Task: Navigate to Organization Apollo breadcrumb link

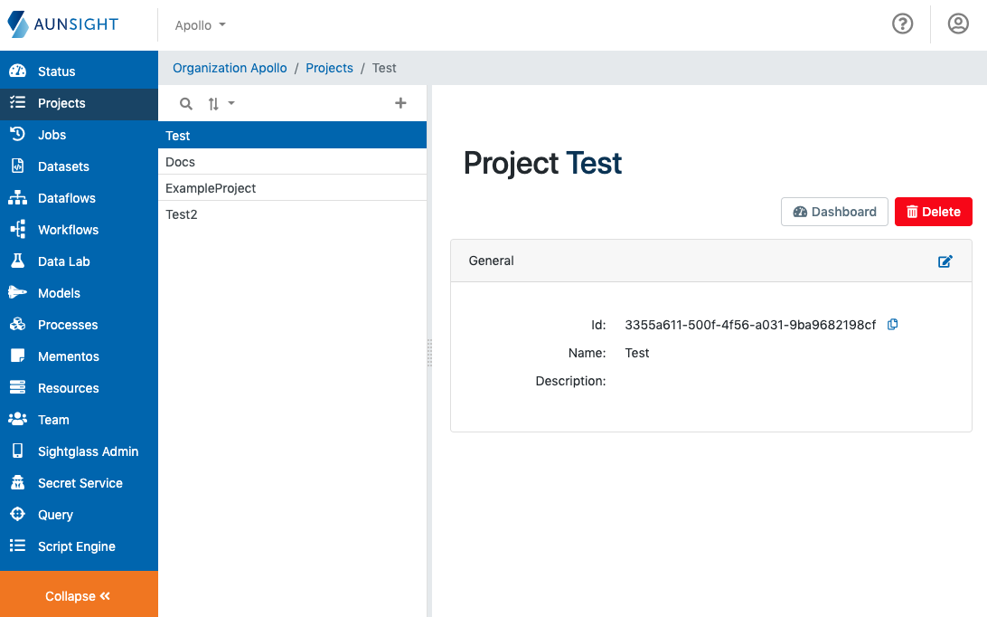Action: pos(230,68)
